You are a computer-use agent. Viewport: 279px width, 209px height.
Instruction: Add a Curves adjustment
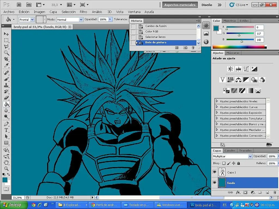pyautogui.click(x=246, y=69)
